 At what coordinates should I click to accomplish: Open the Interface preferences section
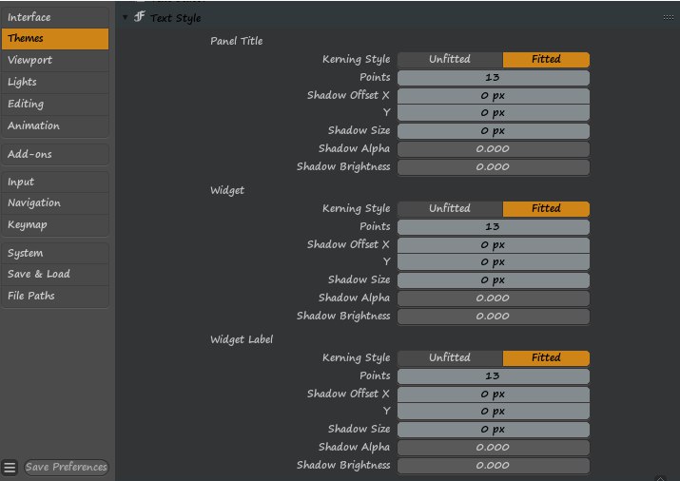[55, 17]
